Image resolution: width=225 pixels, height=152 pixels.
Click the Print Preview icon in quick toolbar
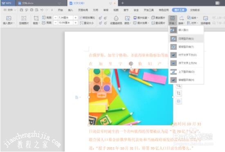tap(36, 10)
